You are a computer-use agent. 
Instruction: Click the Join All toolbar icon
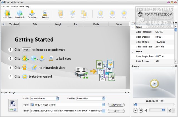point(84,13)
